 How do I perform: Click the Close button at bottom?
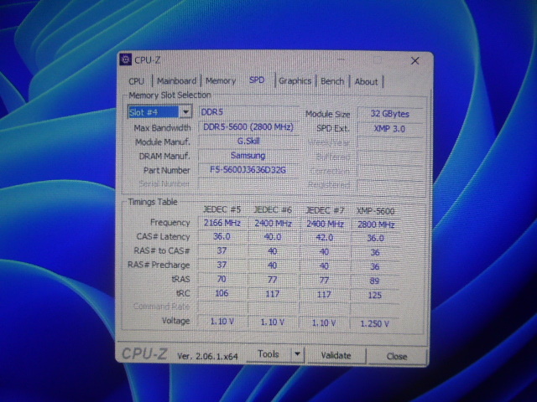396,357
